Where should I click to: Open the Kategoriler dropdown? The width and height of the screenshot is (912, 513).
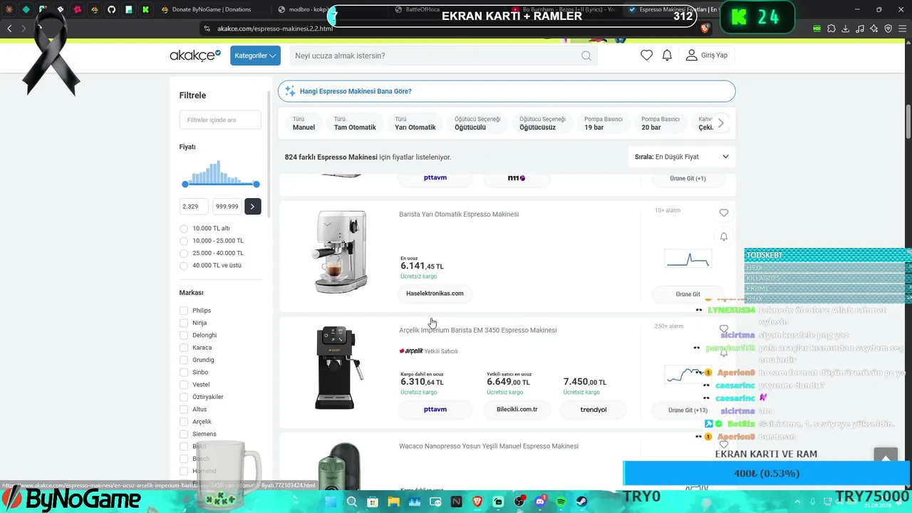pyautogui.click(x=255, y=56)
